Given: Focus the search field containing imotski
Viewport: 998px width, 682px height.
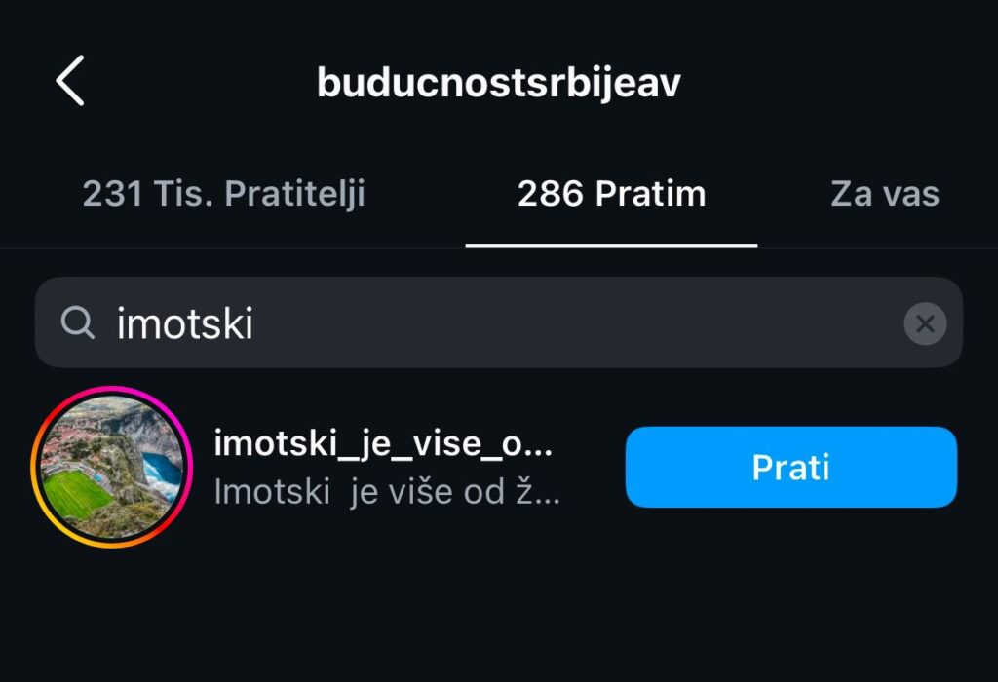Looking at the screenshot, I should tap(499, 322).
